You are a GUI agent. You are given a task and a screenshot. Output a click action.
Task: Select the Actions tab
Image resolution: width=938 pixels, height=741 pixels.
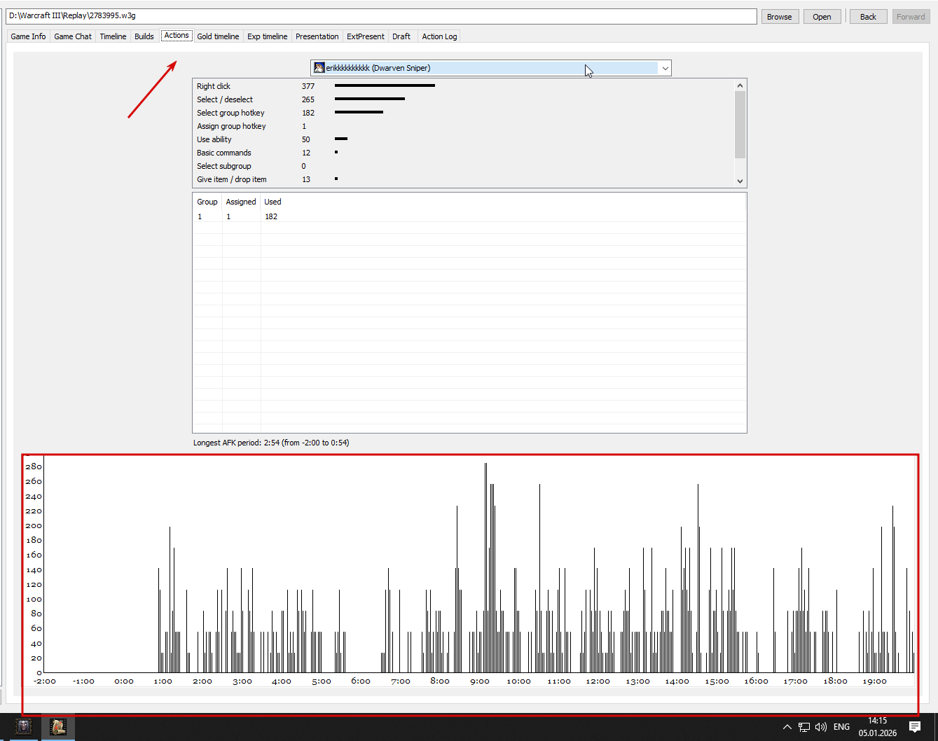tap(177, 35)
